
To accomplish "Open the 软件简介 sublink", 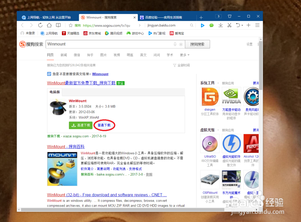I will coord(87,169).
